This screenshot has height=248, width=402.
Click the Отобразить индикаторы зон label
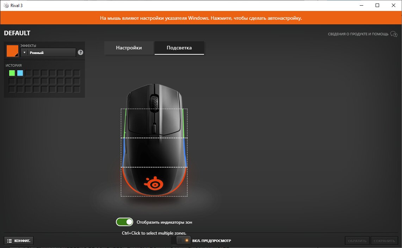point(164,222)
